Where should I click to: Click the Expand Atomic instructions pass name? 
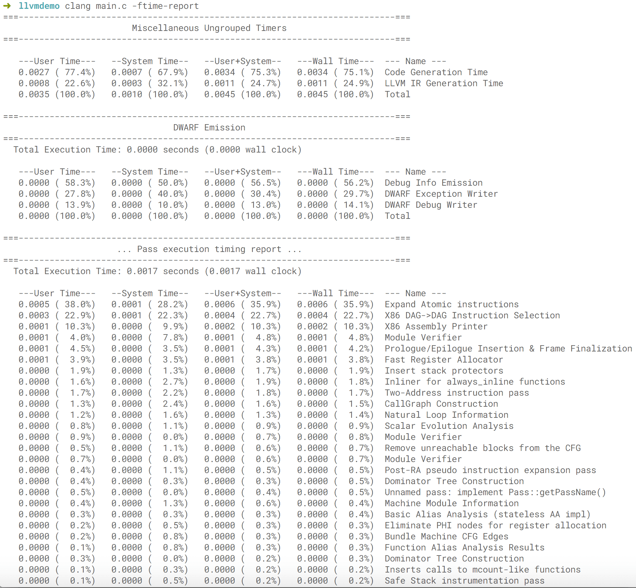tap(451, 304)
